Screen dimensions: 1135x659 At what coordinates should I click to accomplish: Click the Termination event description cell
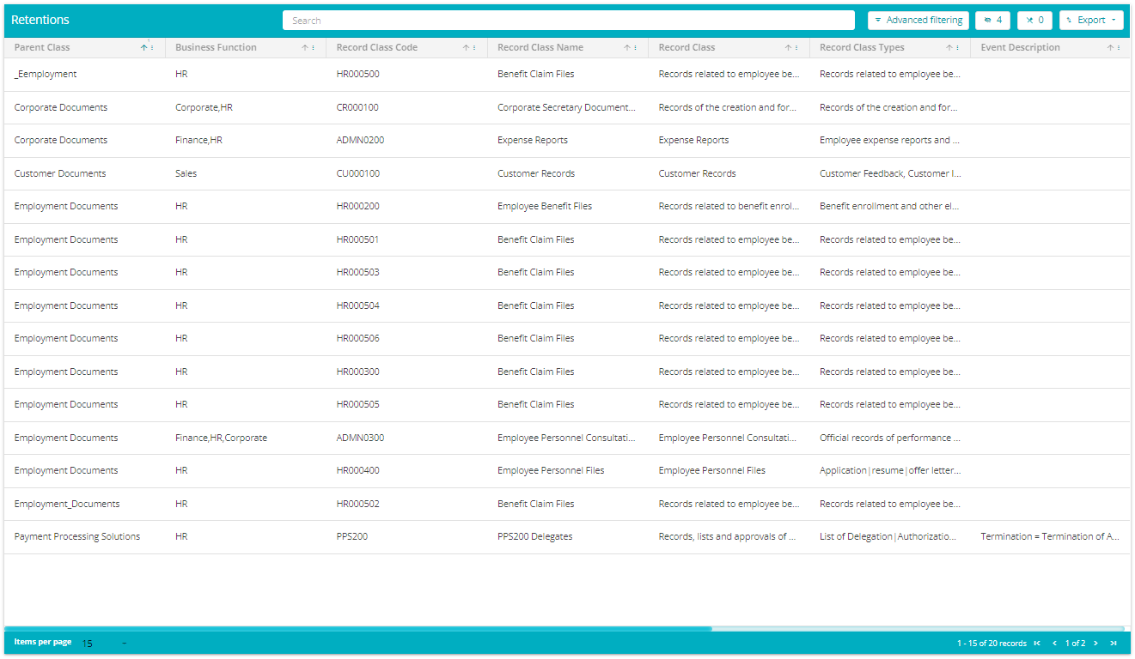click(x=1050, y=537)
